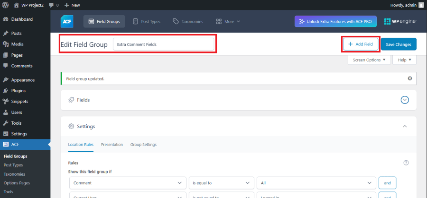427x198 pixels.
Task: Switch to the Presentation tab
Action: click(111, 145)
